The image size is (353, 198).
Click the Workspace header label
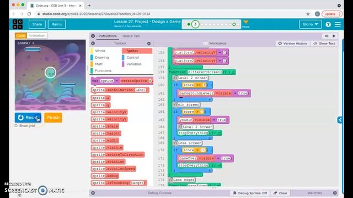pyautogui.click(x=217, y=43)
